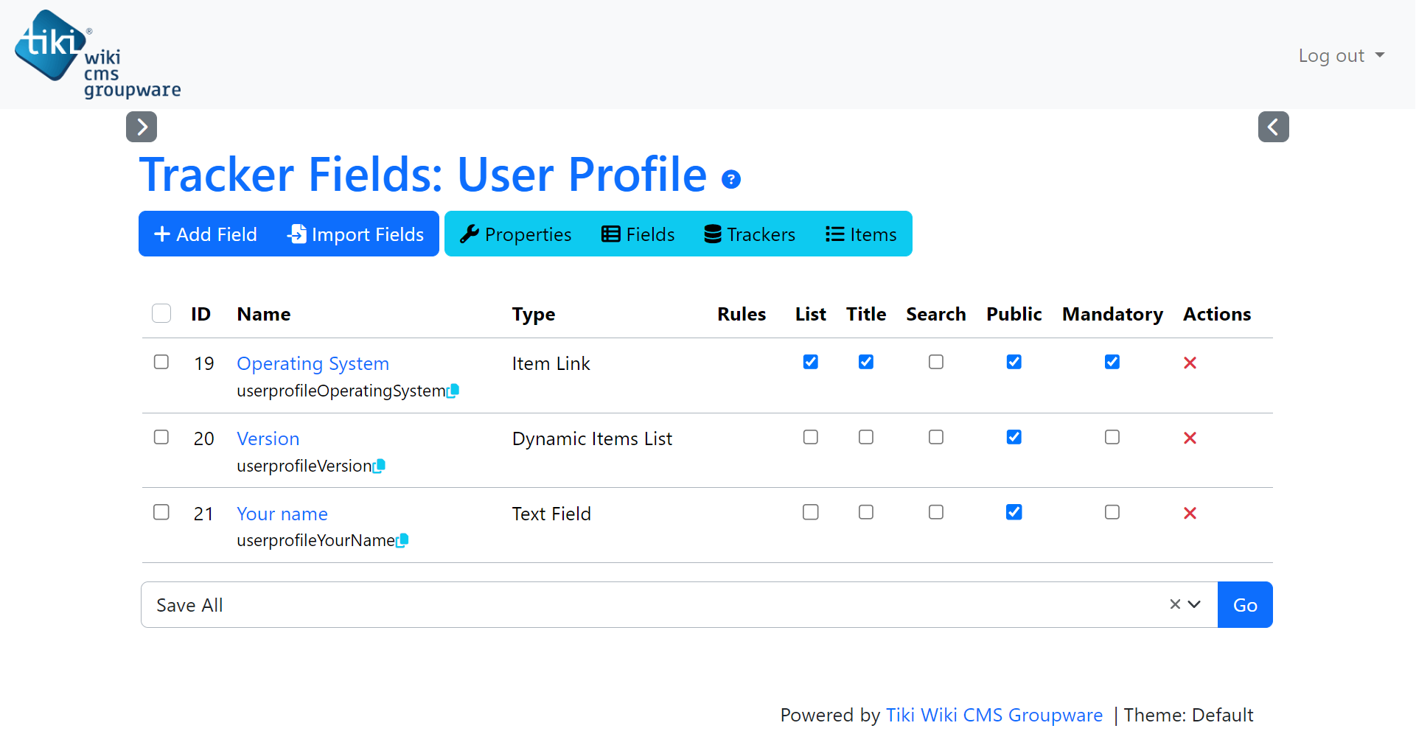
Task: Uncheck the List checkbox for Operating System
Action: (811, 362)
